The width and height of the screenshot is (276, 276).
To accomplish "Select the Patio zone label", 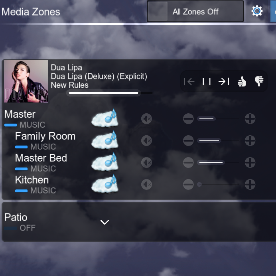I will [16, 217].
